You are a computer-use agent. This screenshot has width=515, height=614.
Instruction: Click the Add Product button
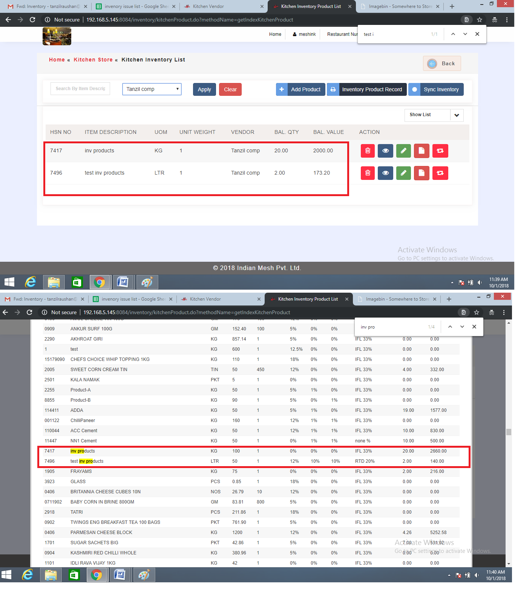[x=300, y=89]
